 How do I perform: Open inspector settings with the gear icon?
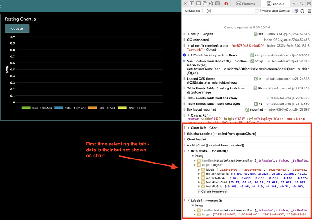point(309,3)
